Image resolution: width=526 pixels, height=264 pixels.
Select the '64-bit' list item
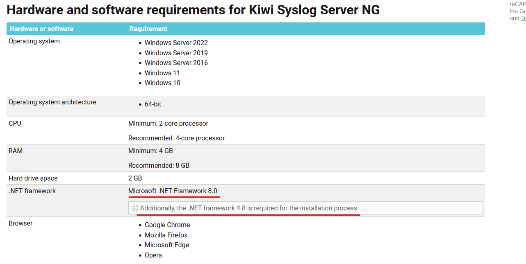pyautogui.click(x=153, y=104)
